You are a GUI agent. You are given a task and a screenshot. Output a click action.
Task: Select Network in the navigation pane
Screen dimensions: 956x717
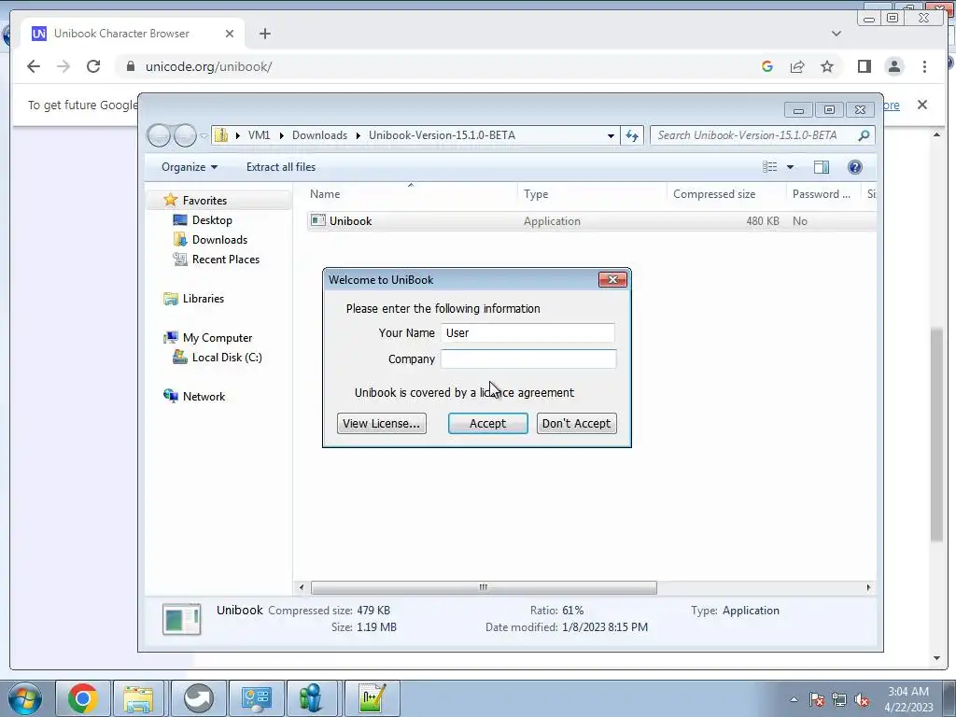point(204,396)
